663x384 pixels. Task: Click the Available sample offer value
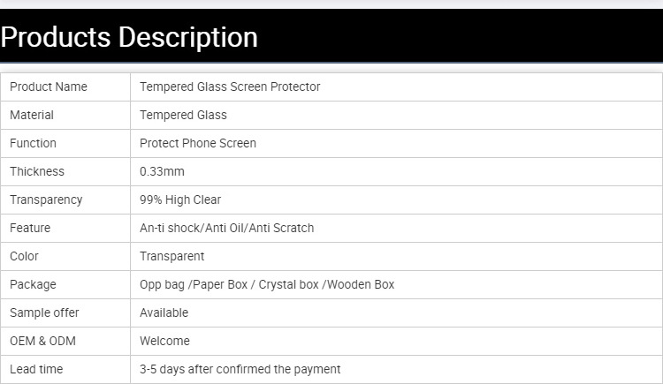164,312
